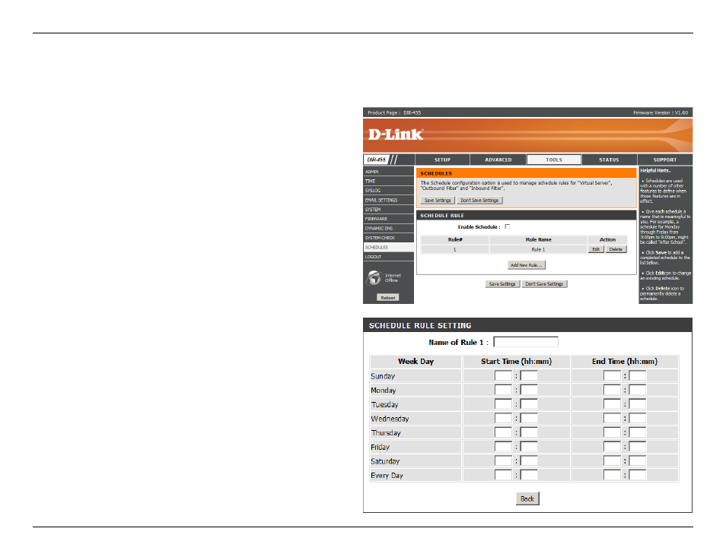Open EMAIL SETTINGS in the sidebar
The image size is (726, 560).
coord(388,201)
